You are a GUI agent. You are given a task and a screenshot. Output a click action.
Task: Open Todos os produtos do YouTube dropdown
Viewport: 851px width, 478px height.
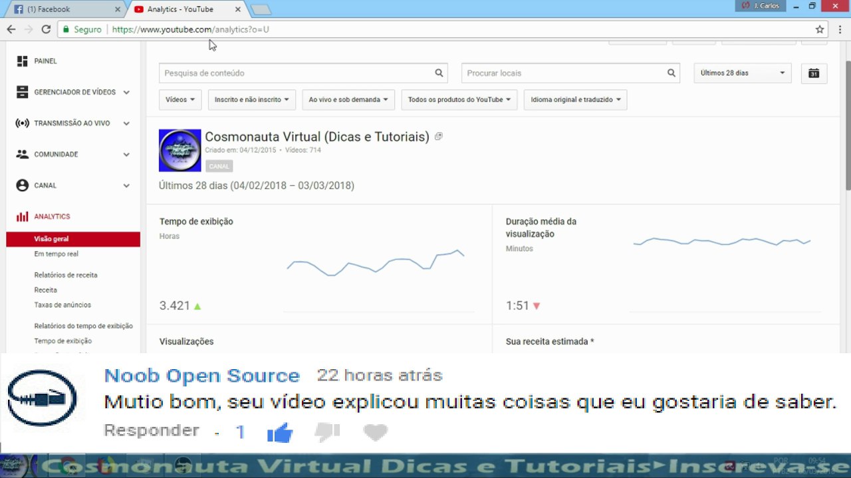459,100
